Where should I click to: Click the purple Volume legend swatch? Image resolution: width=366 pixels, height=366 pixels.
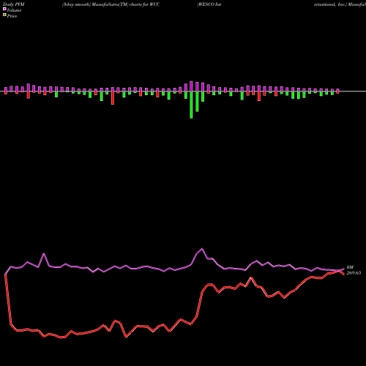[4, 9]
